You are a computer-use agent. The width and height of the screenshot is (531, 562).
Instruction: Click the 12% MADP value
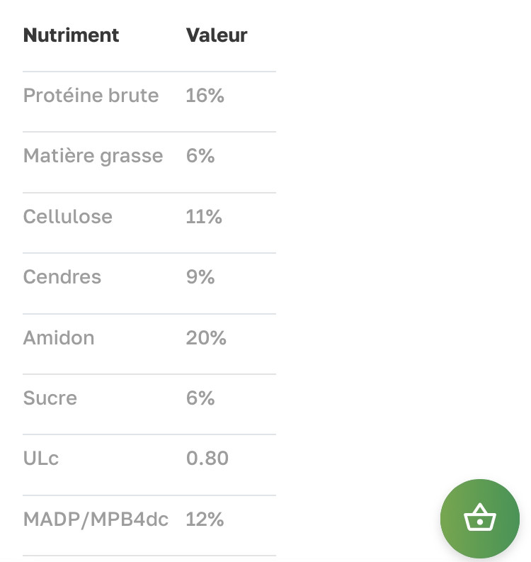(x=205, y=519)
